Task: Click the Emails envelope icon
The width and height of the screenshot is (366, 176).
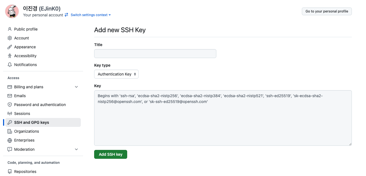Action: point(10,96)
